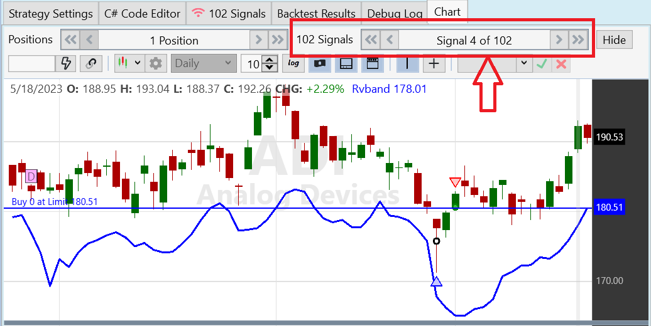Viewport: 651px width, 326px height.
Task: Select the Chart tab
Action: pyautogui.click(x=447, y=12)
